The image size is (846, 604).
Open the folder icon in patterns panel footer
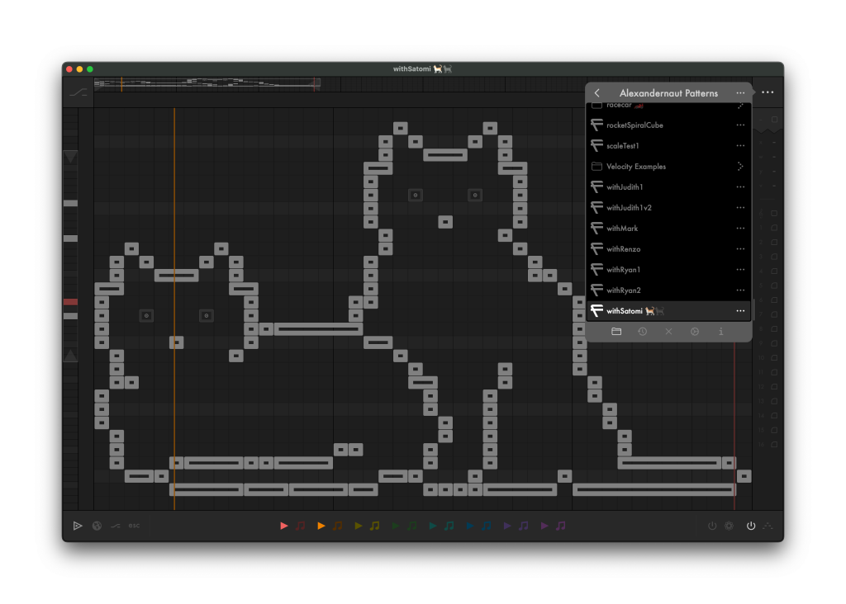coord(616,332)
